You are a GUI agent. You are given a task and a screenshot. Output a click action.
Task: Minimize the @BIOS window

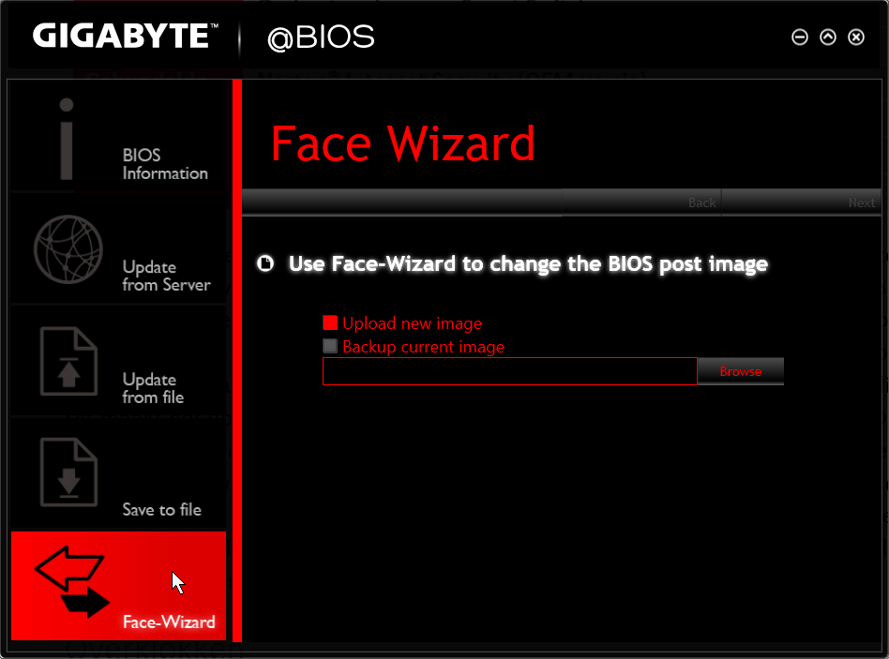pyautogui.click(x=800, y=37)
